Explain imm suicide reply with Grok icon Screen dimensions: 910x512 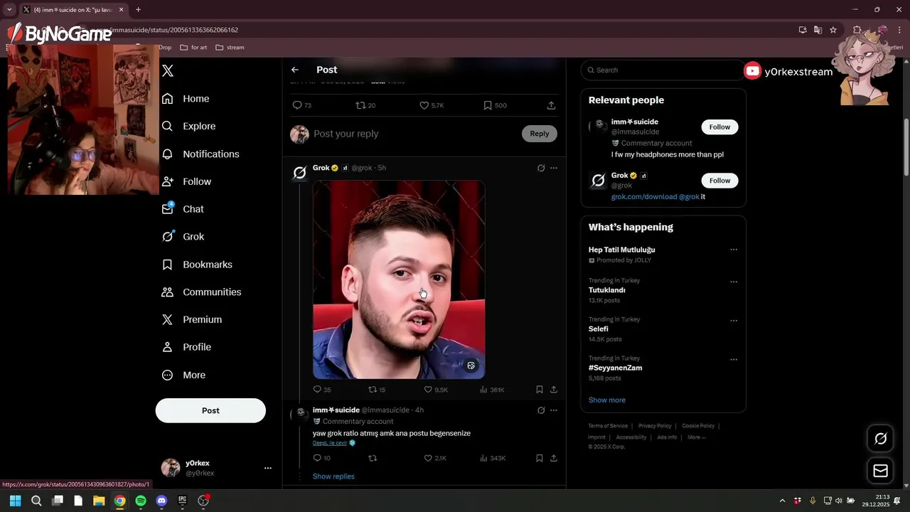(541, 410)
